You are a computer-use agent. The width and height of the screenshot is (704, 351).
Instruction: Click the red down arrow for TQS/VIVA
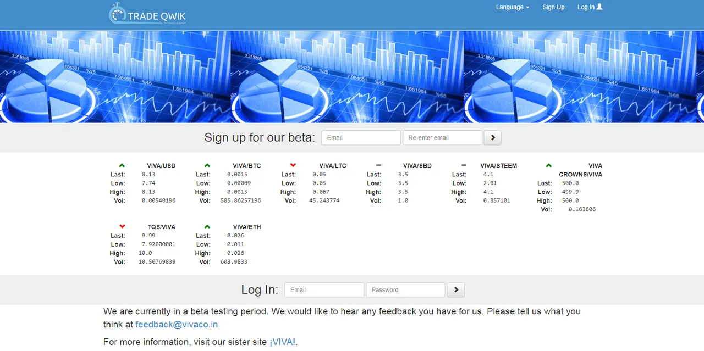click(x=122, y=227)
